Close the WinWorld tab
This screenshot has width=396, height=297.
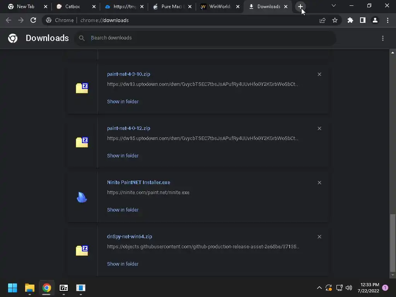[238, 7]
